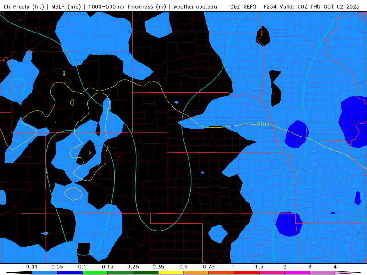Image resolution: width=367 pixels, height=275 pixels.
Task: Click the 0.25 colorbar value label
Action: click(133, 267)
